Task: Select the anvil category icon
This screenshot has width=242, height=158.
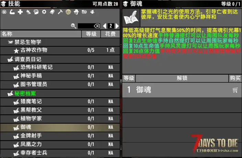Action: pyautogui.click(x=92, y=12)
